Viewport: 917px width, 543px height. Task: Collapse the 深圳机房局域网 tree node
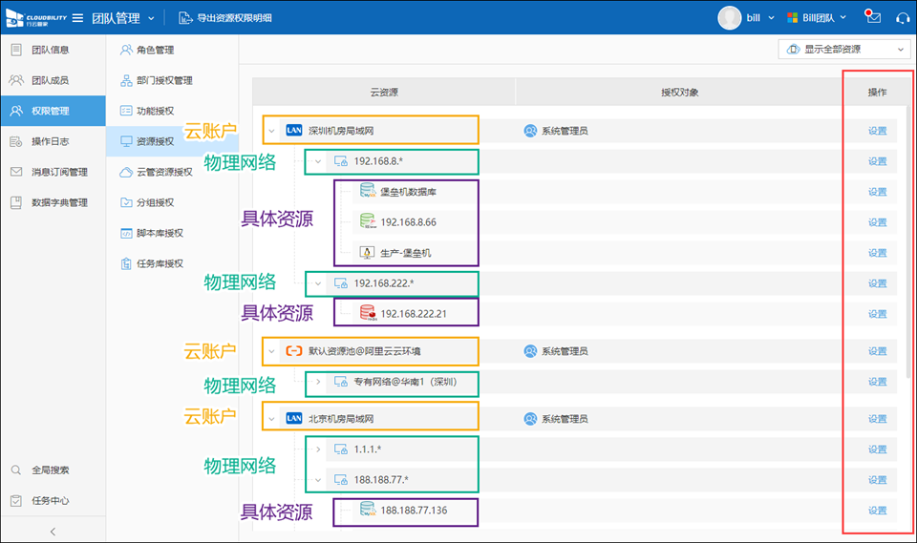[271, 131]
